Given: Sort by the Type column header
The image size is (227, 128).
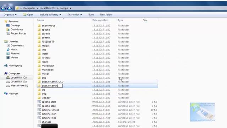Looking at the screenshot, I should (121, 20).
